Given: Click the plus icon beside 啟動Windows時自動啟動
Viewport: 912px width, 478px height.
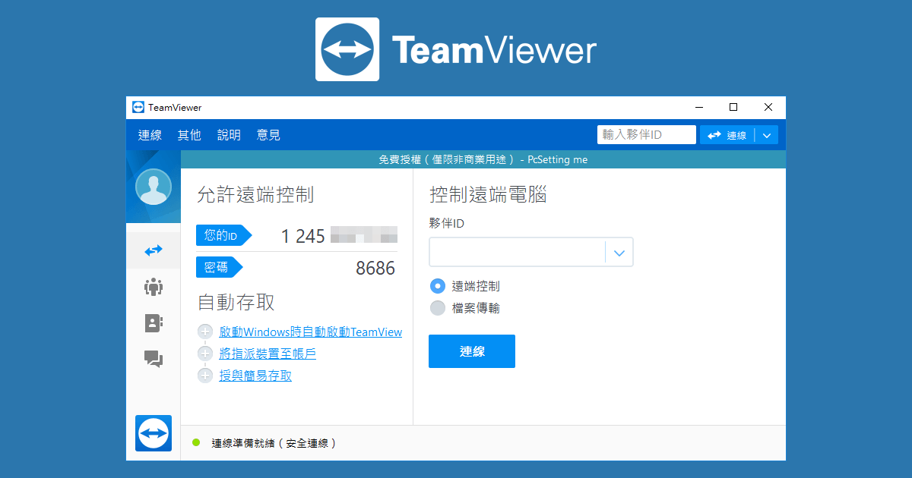Looking at the screenshot, I should click(x=204, y=332).
